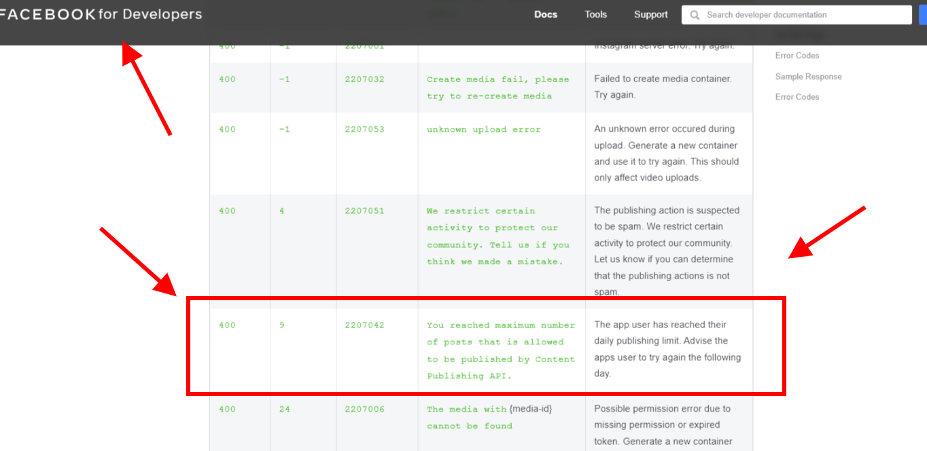Click error code -1 in 2207032 row
Viewport: 927px width, 451px height.
pos(284,79)
